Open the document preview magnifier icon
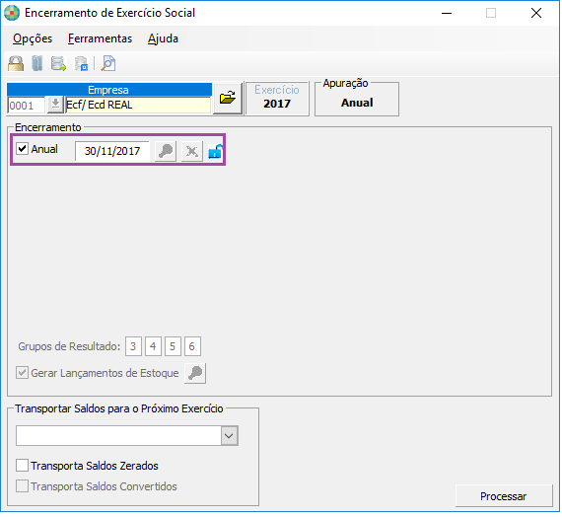Image resolution: width=562 pixels, height=517 pixels. 107,63
